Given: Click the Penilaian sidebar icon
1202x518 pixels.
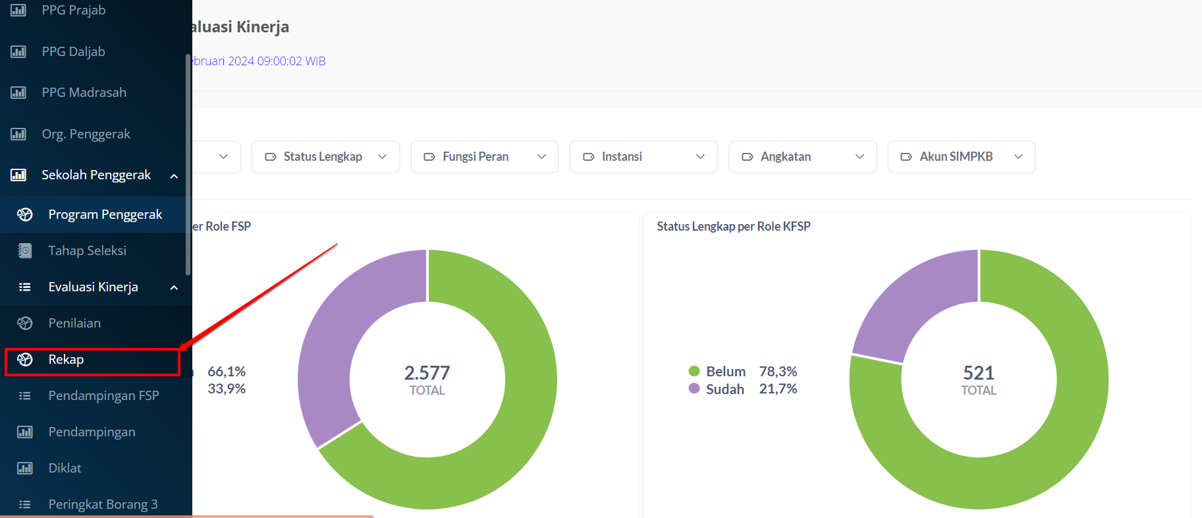Looking at the screenshot, I should (25, 323).
